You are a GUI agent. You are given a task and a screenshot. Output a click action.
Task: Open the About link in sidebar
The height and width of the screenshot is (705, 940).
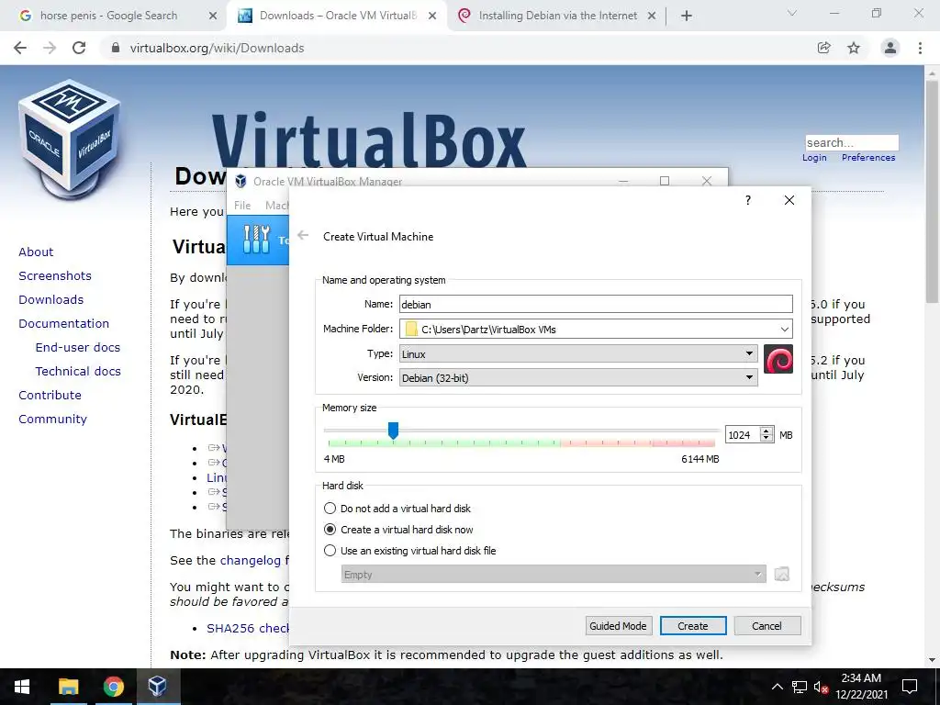pos(36,252)
